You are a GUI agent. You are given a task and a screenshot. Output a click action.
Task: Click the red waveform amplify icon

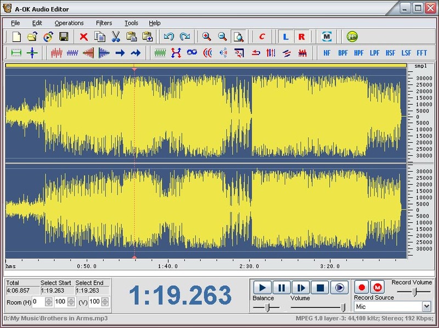(57, 53)
